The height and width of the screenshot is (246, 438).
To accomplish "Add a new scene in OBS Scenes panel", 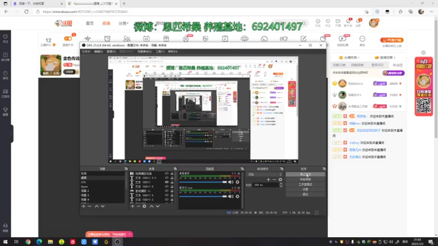I will 83,206.
